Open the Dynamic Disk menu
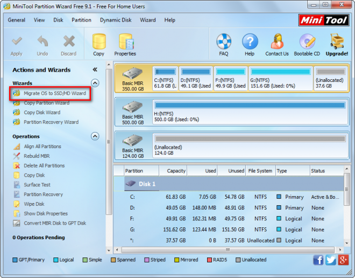Image resolution: width=355 pixels, height=278 pixels. click(x=115, y=20)
